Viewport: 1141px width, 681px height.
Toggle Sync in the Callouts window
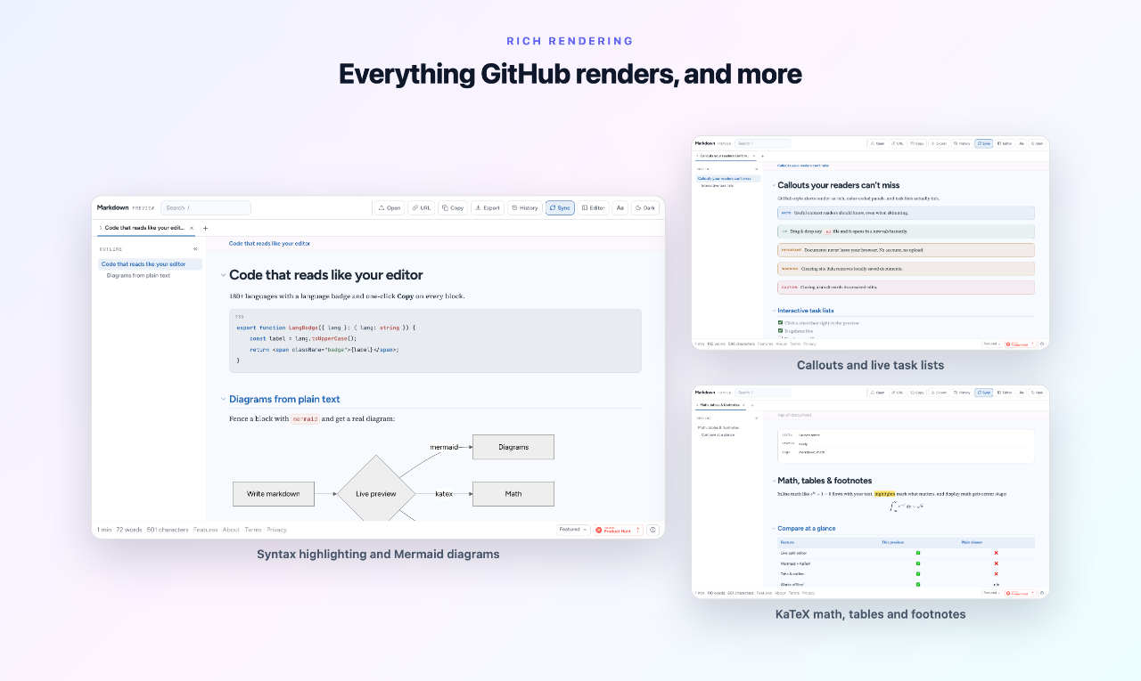pyautogui.click(x=983, y=142)
